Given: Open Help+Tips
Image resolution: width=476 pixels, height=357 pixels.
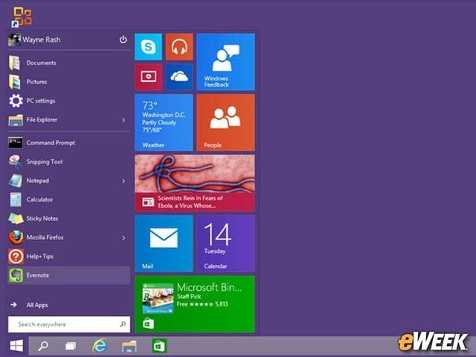Looking at the screenshot, I should [68, 256].
